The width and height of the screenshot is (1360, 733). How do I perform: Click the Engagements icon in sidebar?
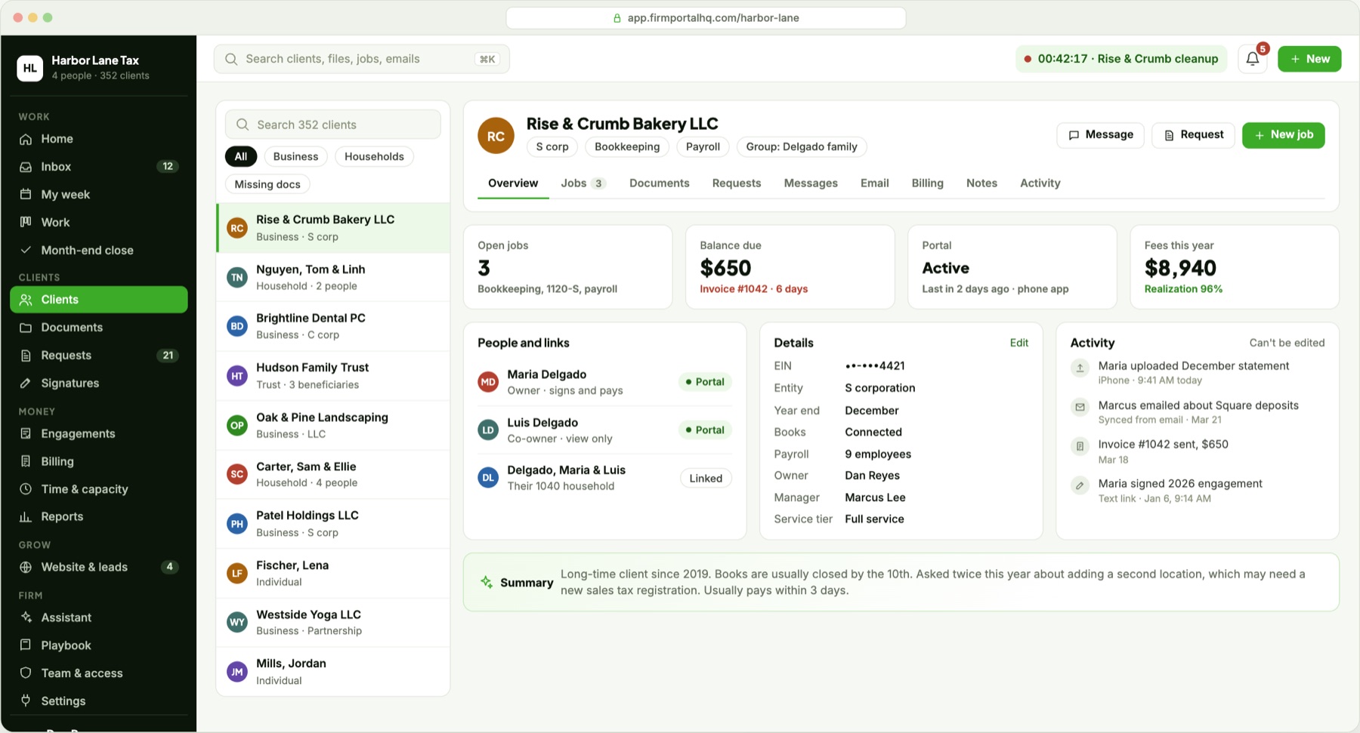[x=26, y=433]
